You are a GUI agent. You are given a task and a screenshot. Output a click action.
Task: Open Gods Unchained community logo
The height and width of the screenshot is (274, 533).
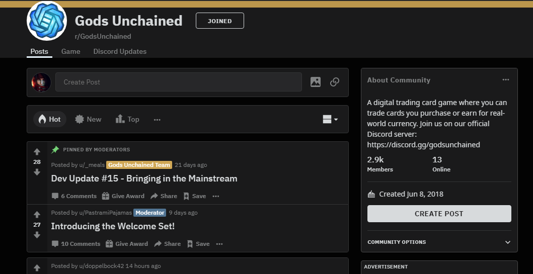point(47,21)
